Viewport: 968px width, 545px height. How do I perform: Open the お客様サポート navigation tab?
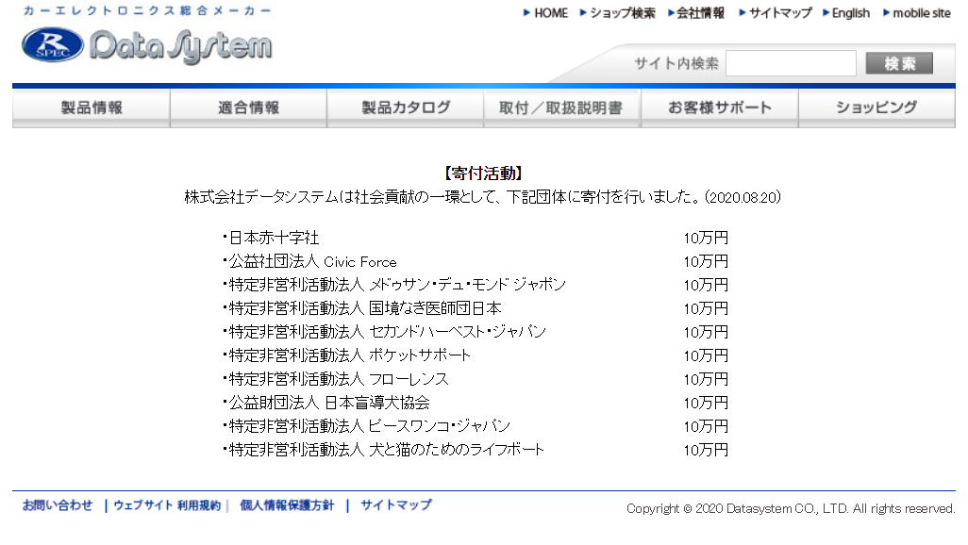pos(720,108)
